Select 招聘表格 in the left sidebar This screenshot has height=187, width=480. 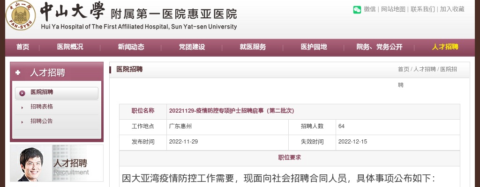[42, 107]
